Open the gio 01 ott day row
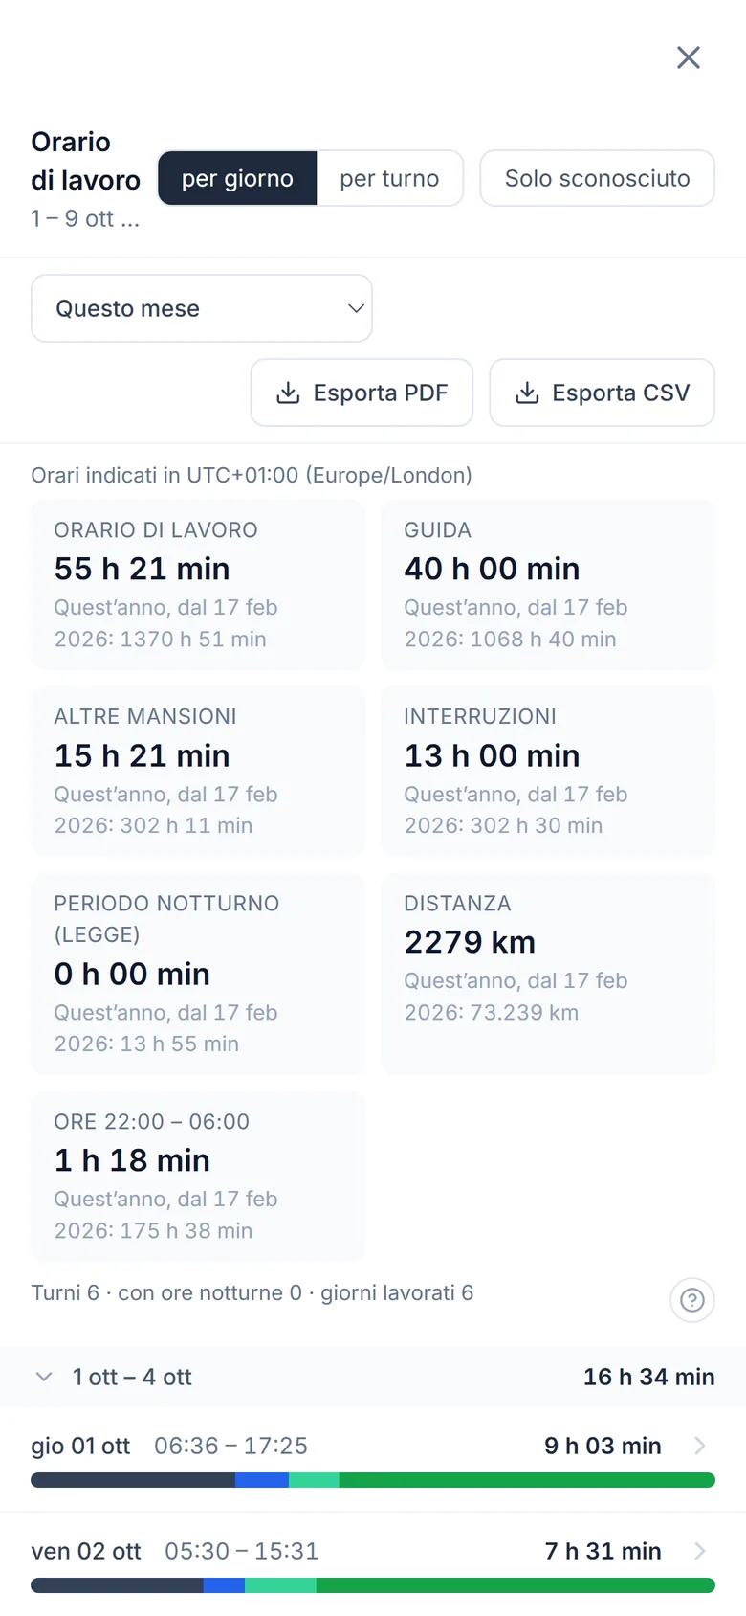The height and width of the screenshot is (1616, 746). pos(373,1460)
